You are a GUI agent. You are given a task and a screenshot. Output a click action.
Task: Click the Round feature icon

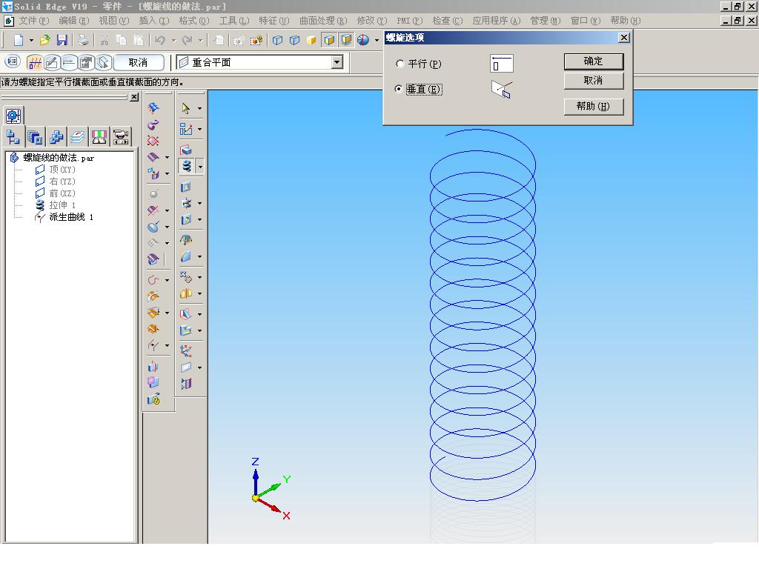click(x=186, y=256)
